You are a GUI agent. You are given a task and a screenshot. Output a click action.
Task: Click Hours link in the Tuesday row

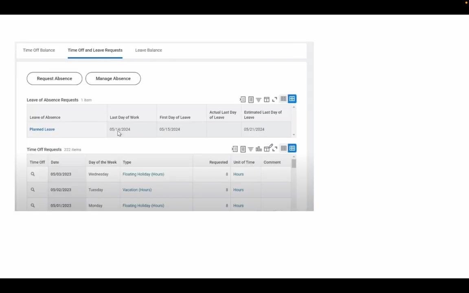coord(239,190)
